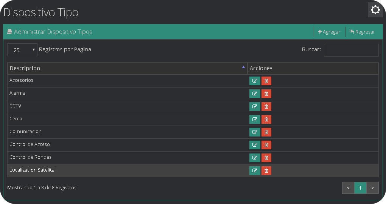Delete the Cerco record
This screenshot has height=204, width=386.
point(266,120)
